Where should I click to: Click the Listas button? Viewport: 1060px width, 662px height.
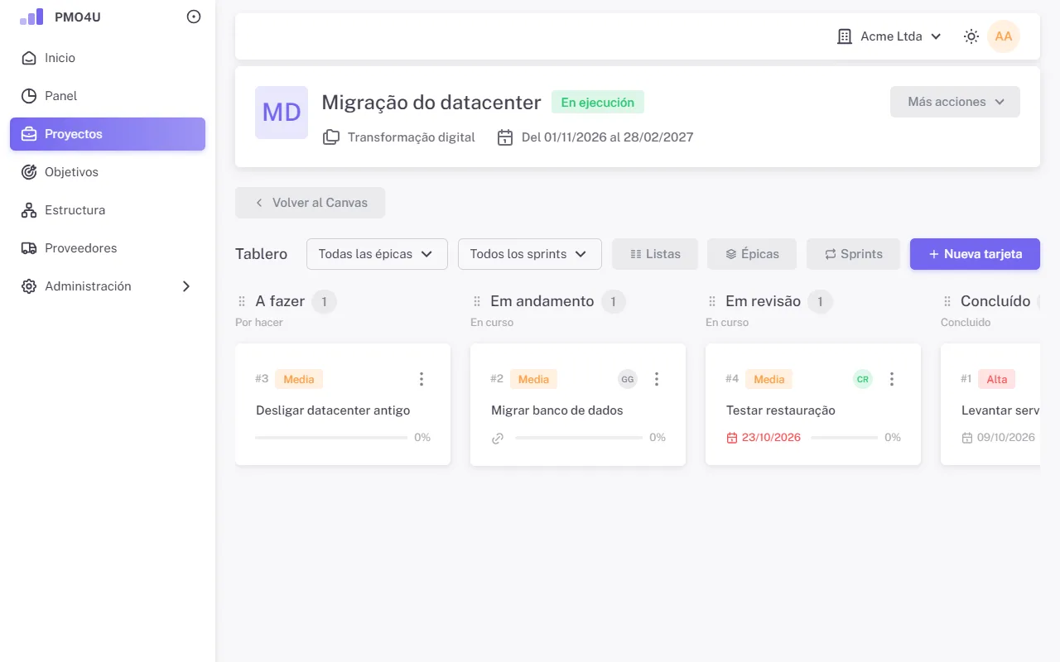[655, 254]
